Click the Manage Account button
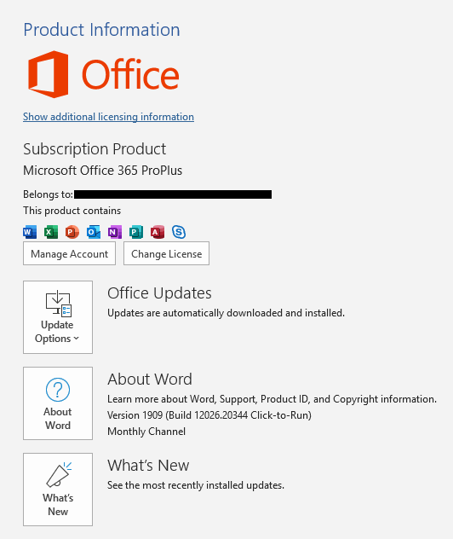 (x=69, y=253)
